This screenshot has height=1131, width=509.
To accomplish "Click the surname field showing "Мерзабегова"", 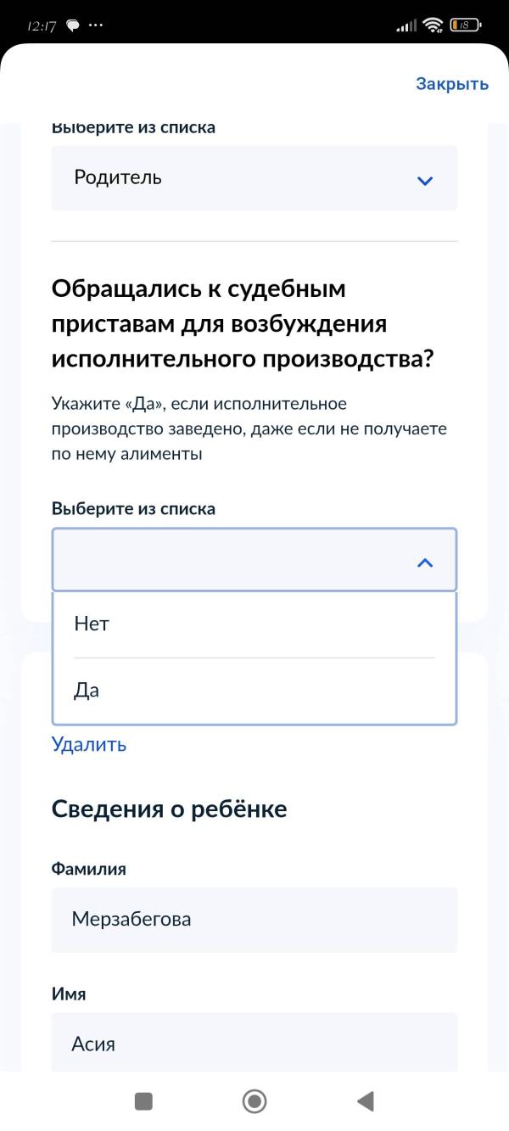I will click(x=255, y=920).
